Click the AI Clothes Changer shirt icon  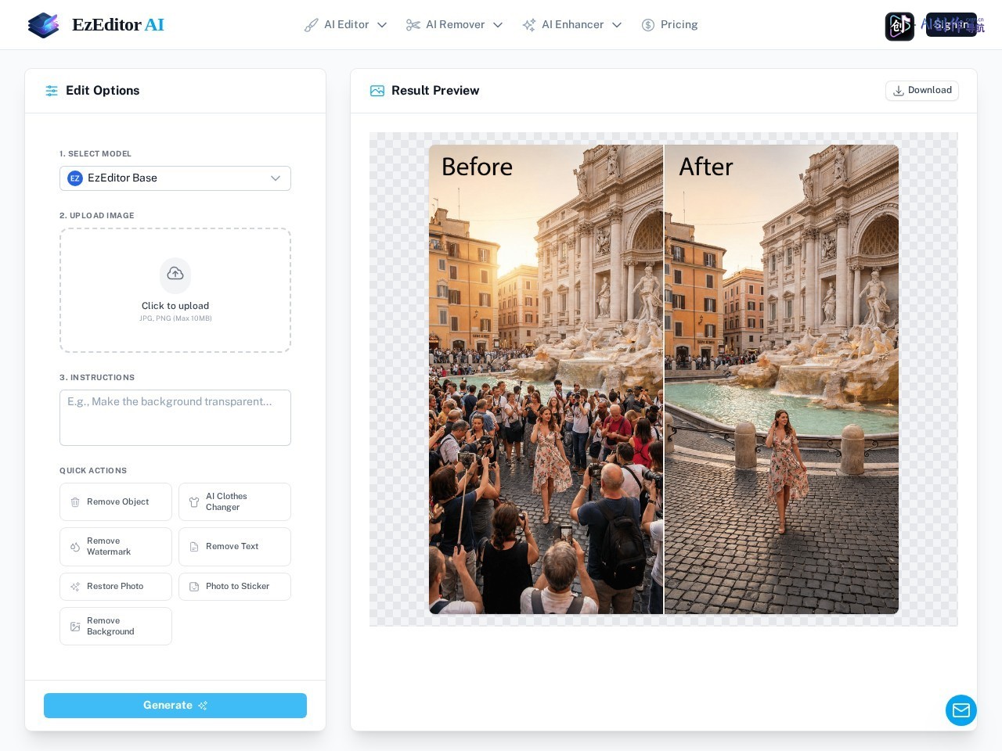point(194,502)
